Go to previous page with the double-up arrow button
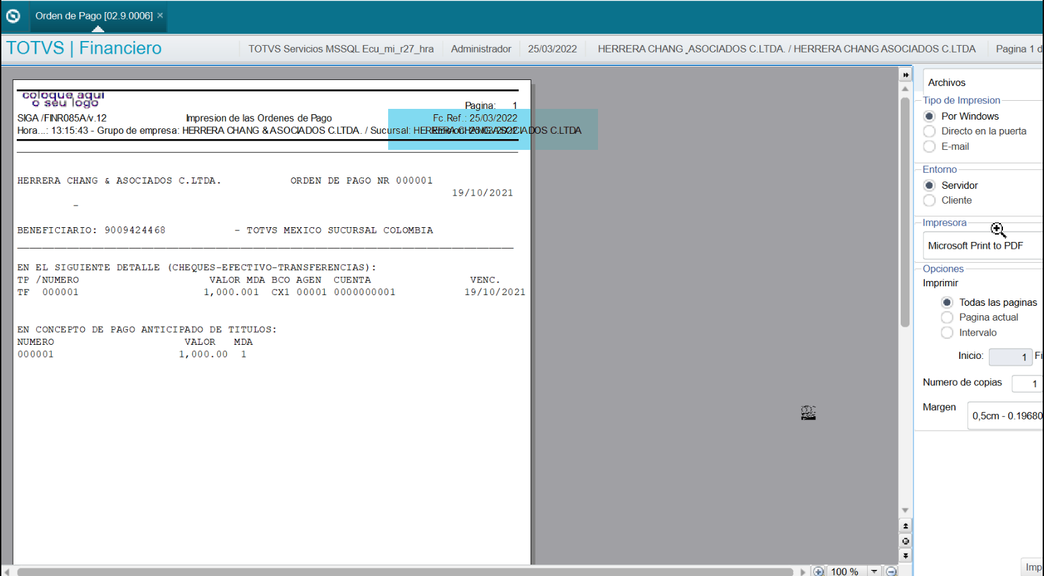The image size is (1044, 576). [905, 526]
